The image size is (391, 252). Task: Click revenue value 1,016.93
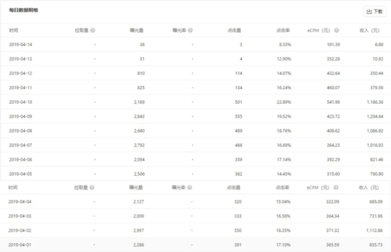click(x=375, y=145)
